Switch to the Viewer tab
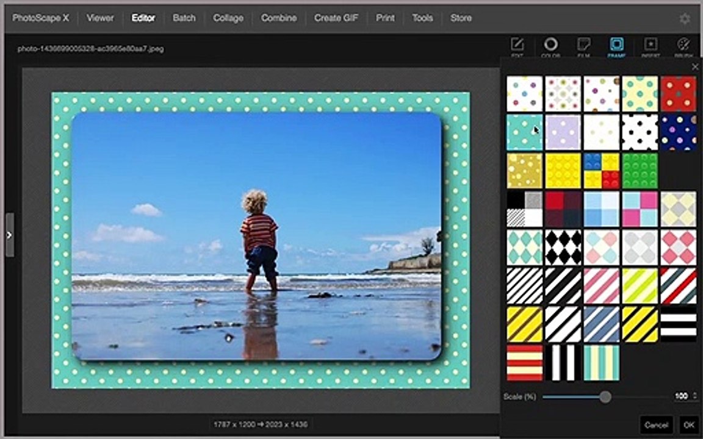 100,18
